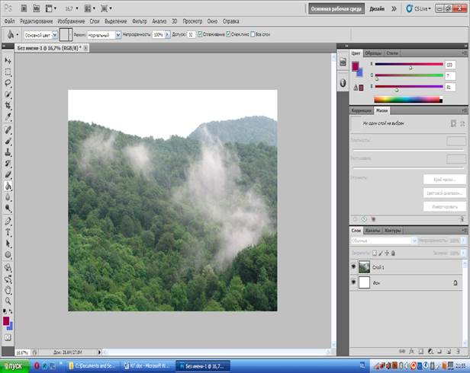Select the Move tool in the toolbox
Screen dimensions: 470x373
(8, 59)
